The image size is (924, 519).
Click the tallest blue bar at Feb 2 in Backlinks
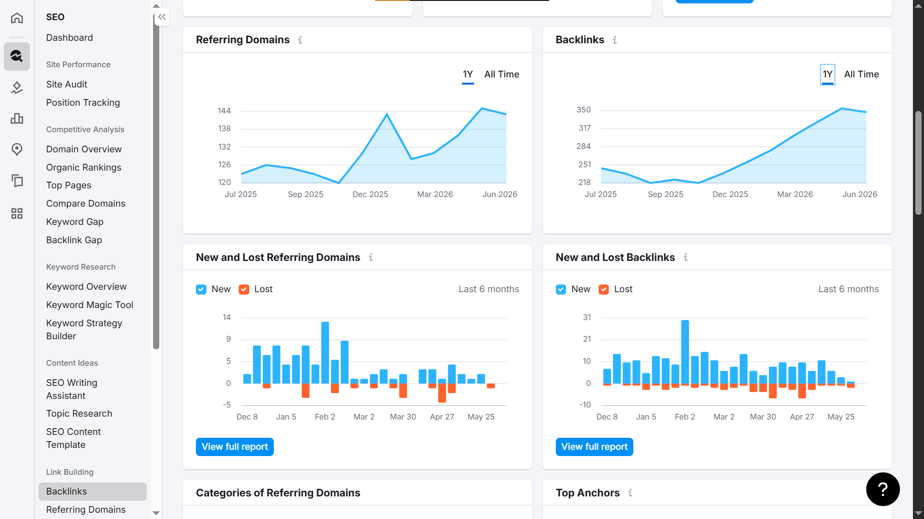(x=685, y=352)
